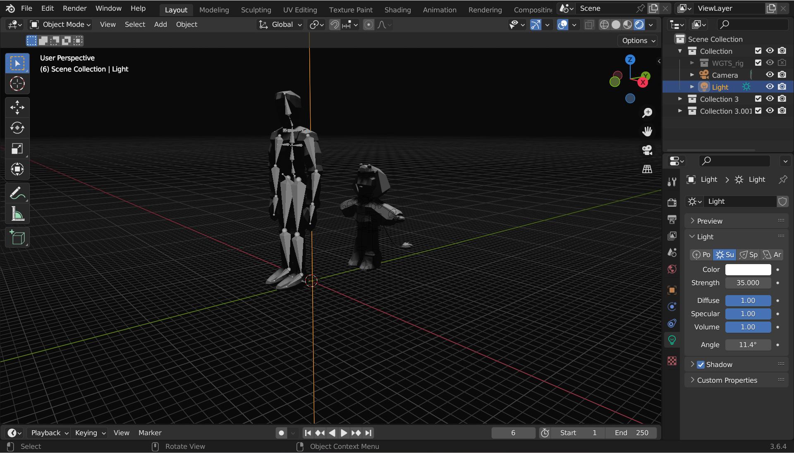Viewport: 794px width, 453px height.
Task: Toggle auto keying record button
Action: tap(281, 433)
